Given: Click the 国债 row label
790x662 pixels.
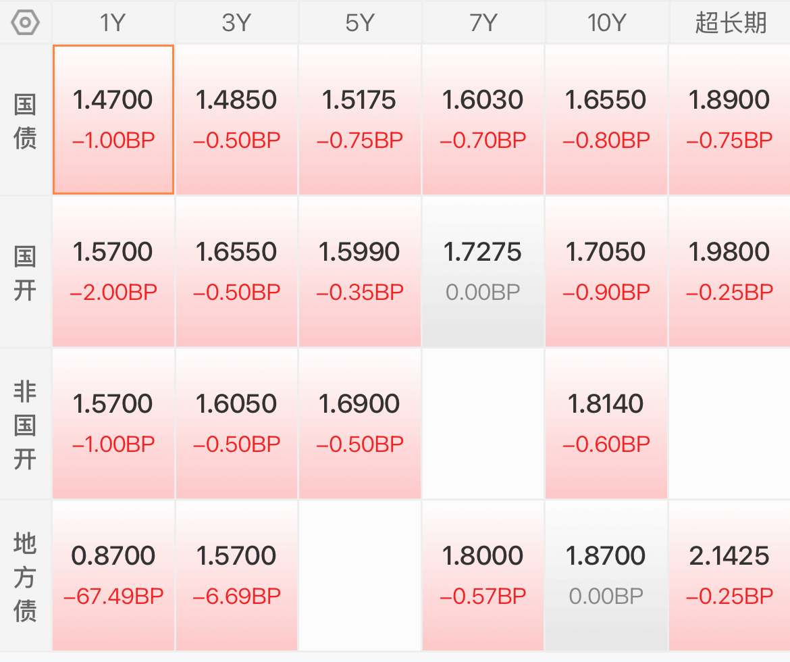Looking at the screenshot, I should click(x=25, y=120).
